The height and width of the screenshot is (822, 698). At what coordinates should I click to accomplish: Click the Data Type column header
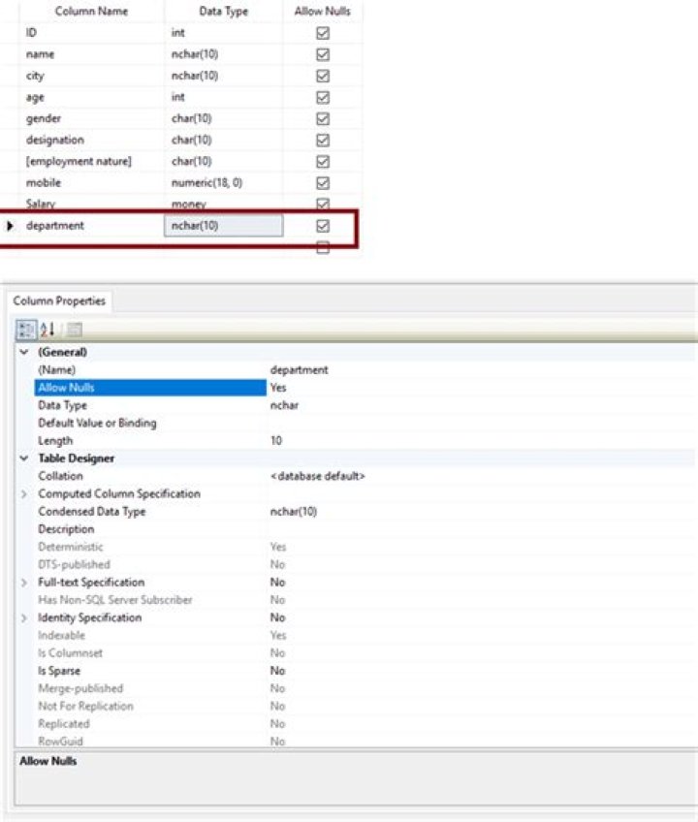(223, 12)
